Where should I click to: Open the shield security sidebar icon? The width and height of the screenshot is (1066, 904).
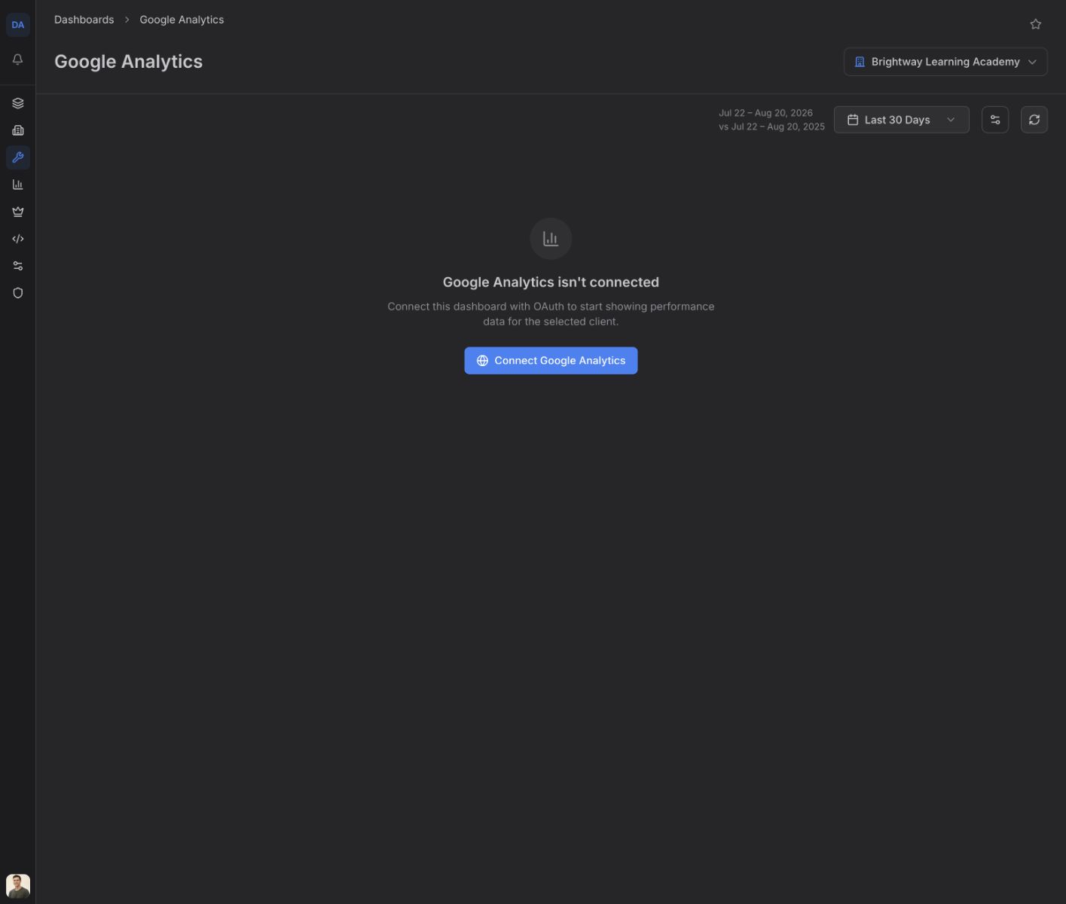click(x=18, y=293)
